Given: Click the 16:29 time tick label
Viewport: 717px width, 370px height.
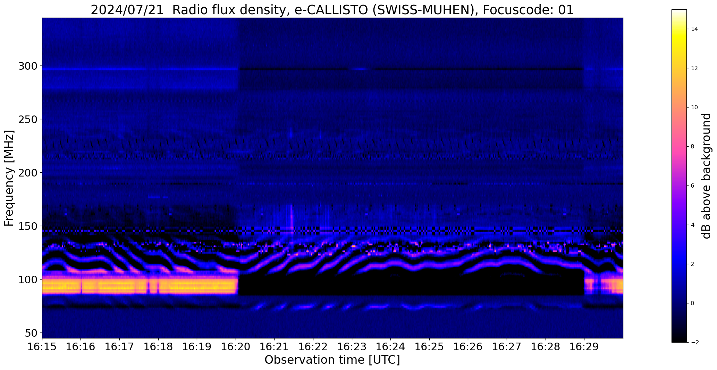Looking at the screenshot, I should tap(584, 347).
